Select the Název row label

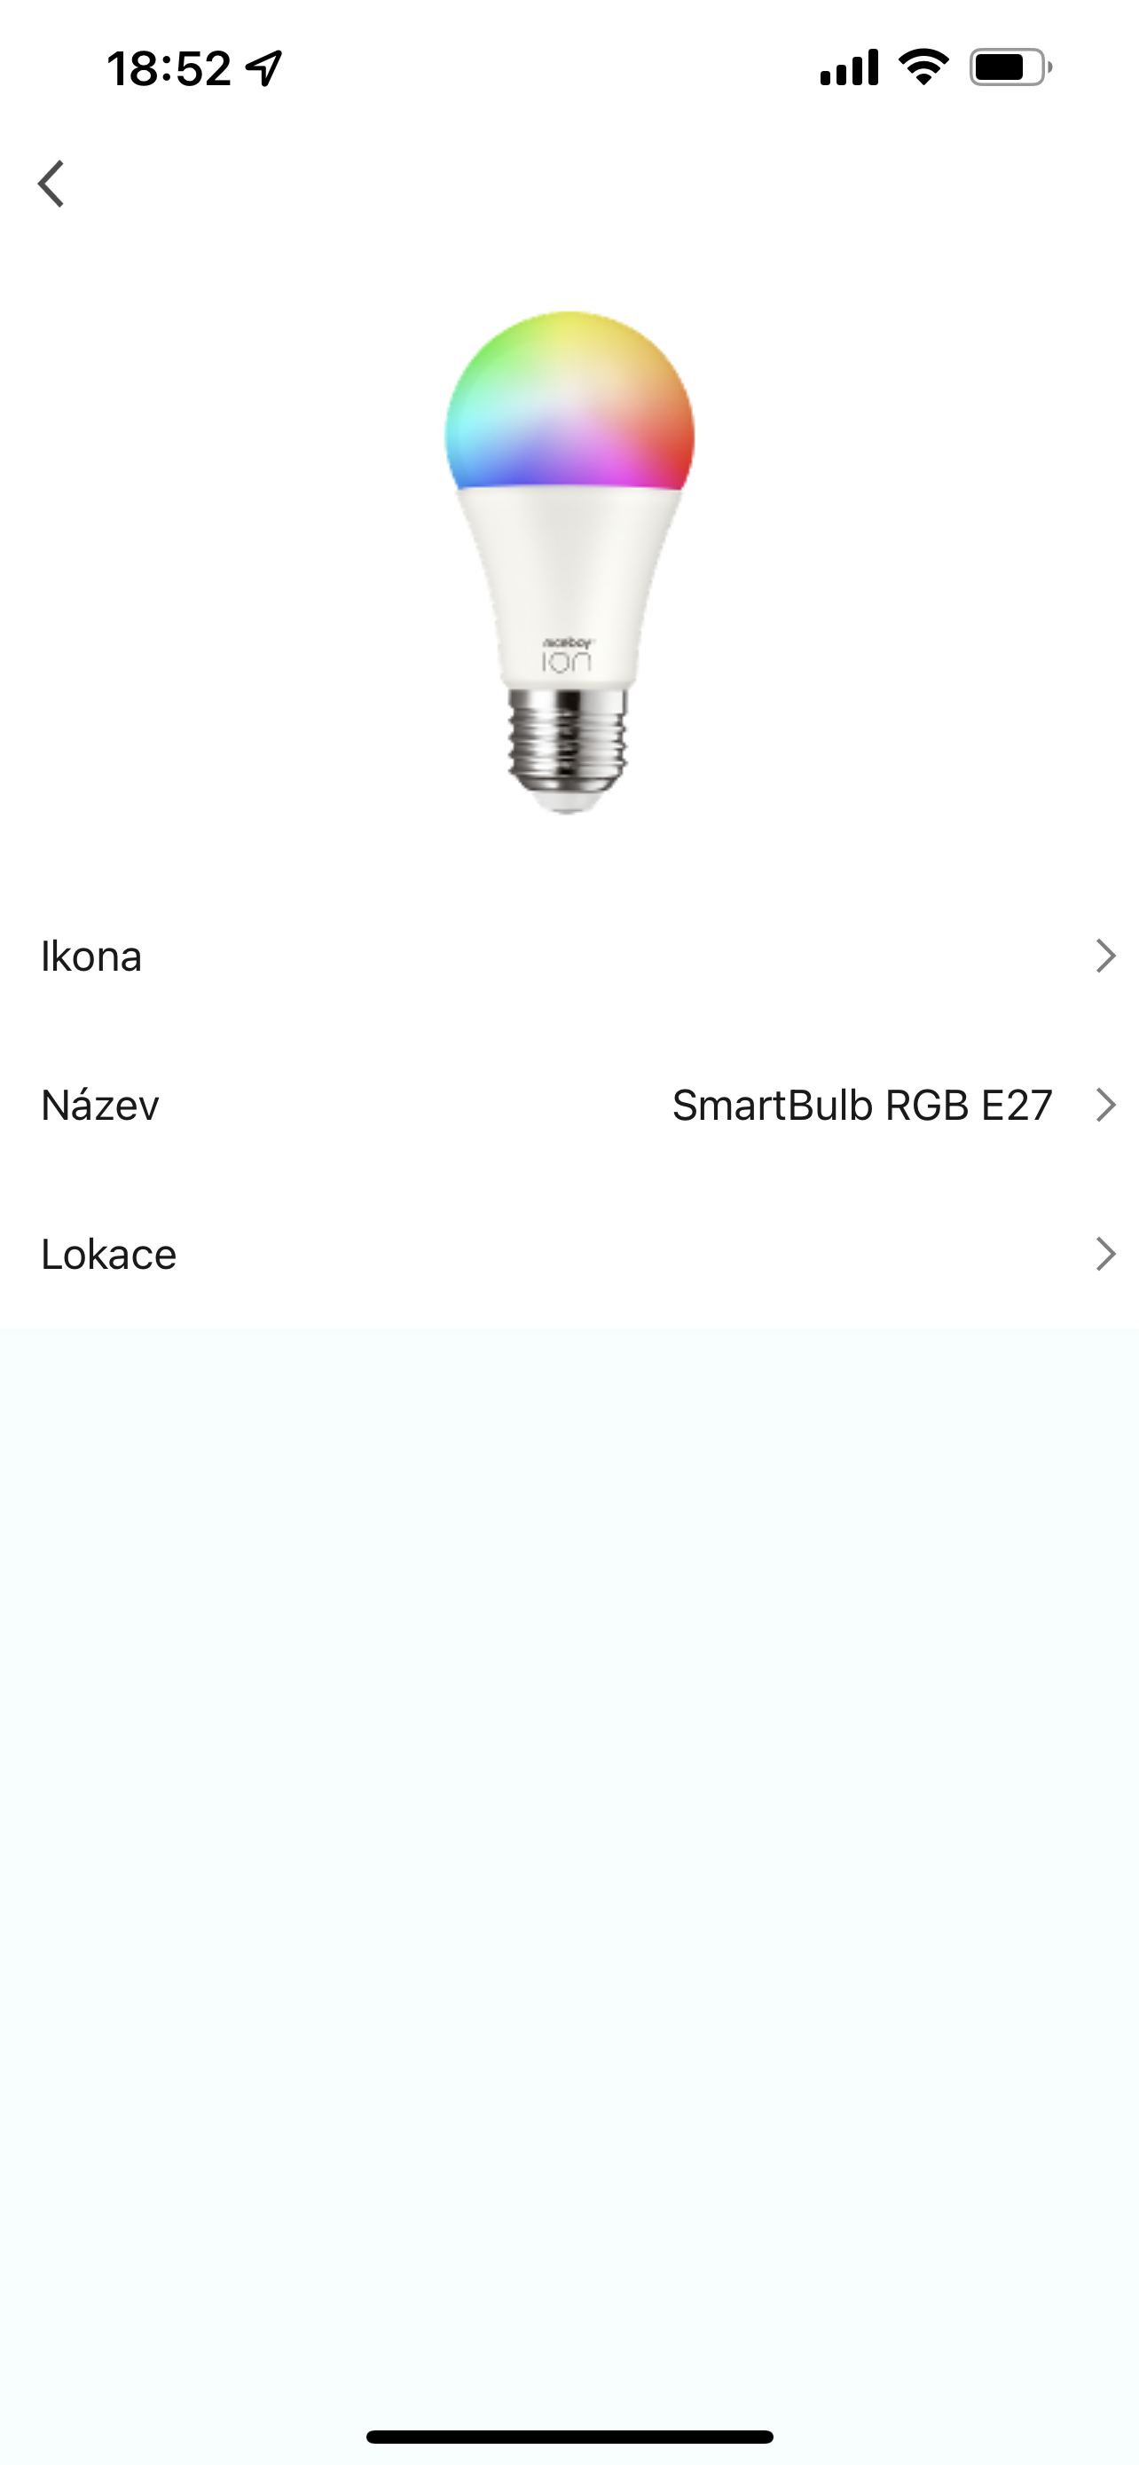[x=100, y=1106]
